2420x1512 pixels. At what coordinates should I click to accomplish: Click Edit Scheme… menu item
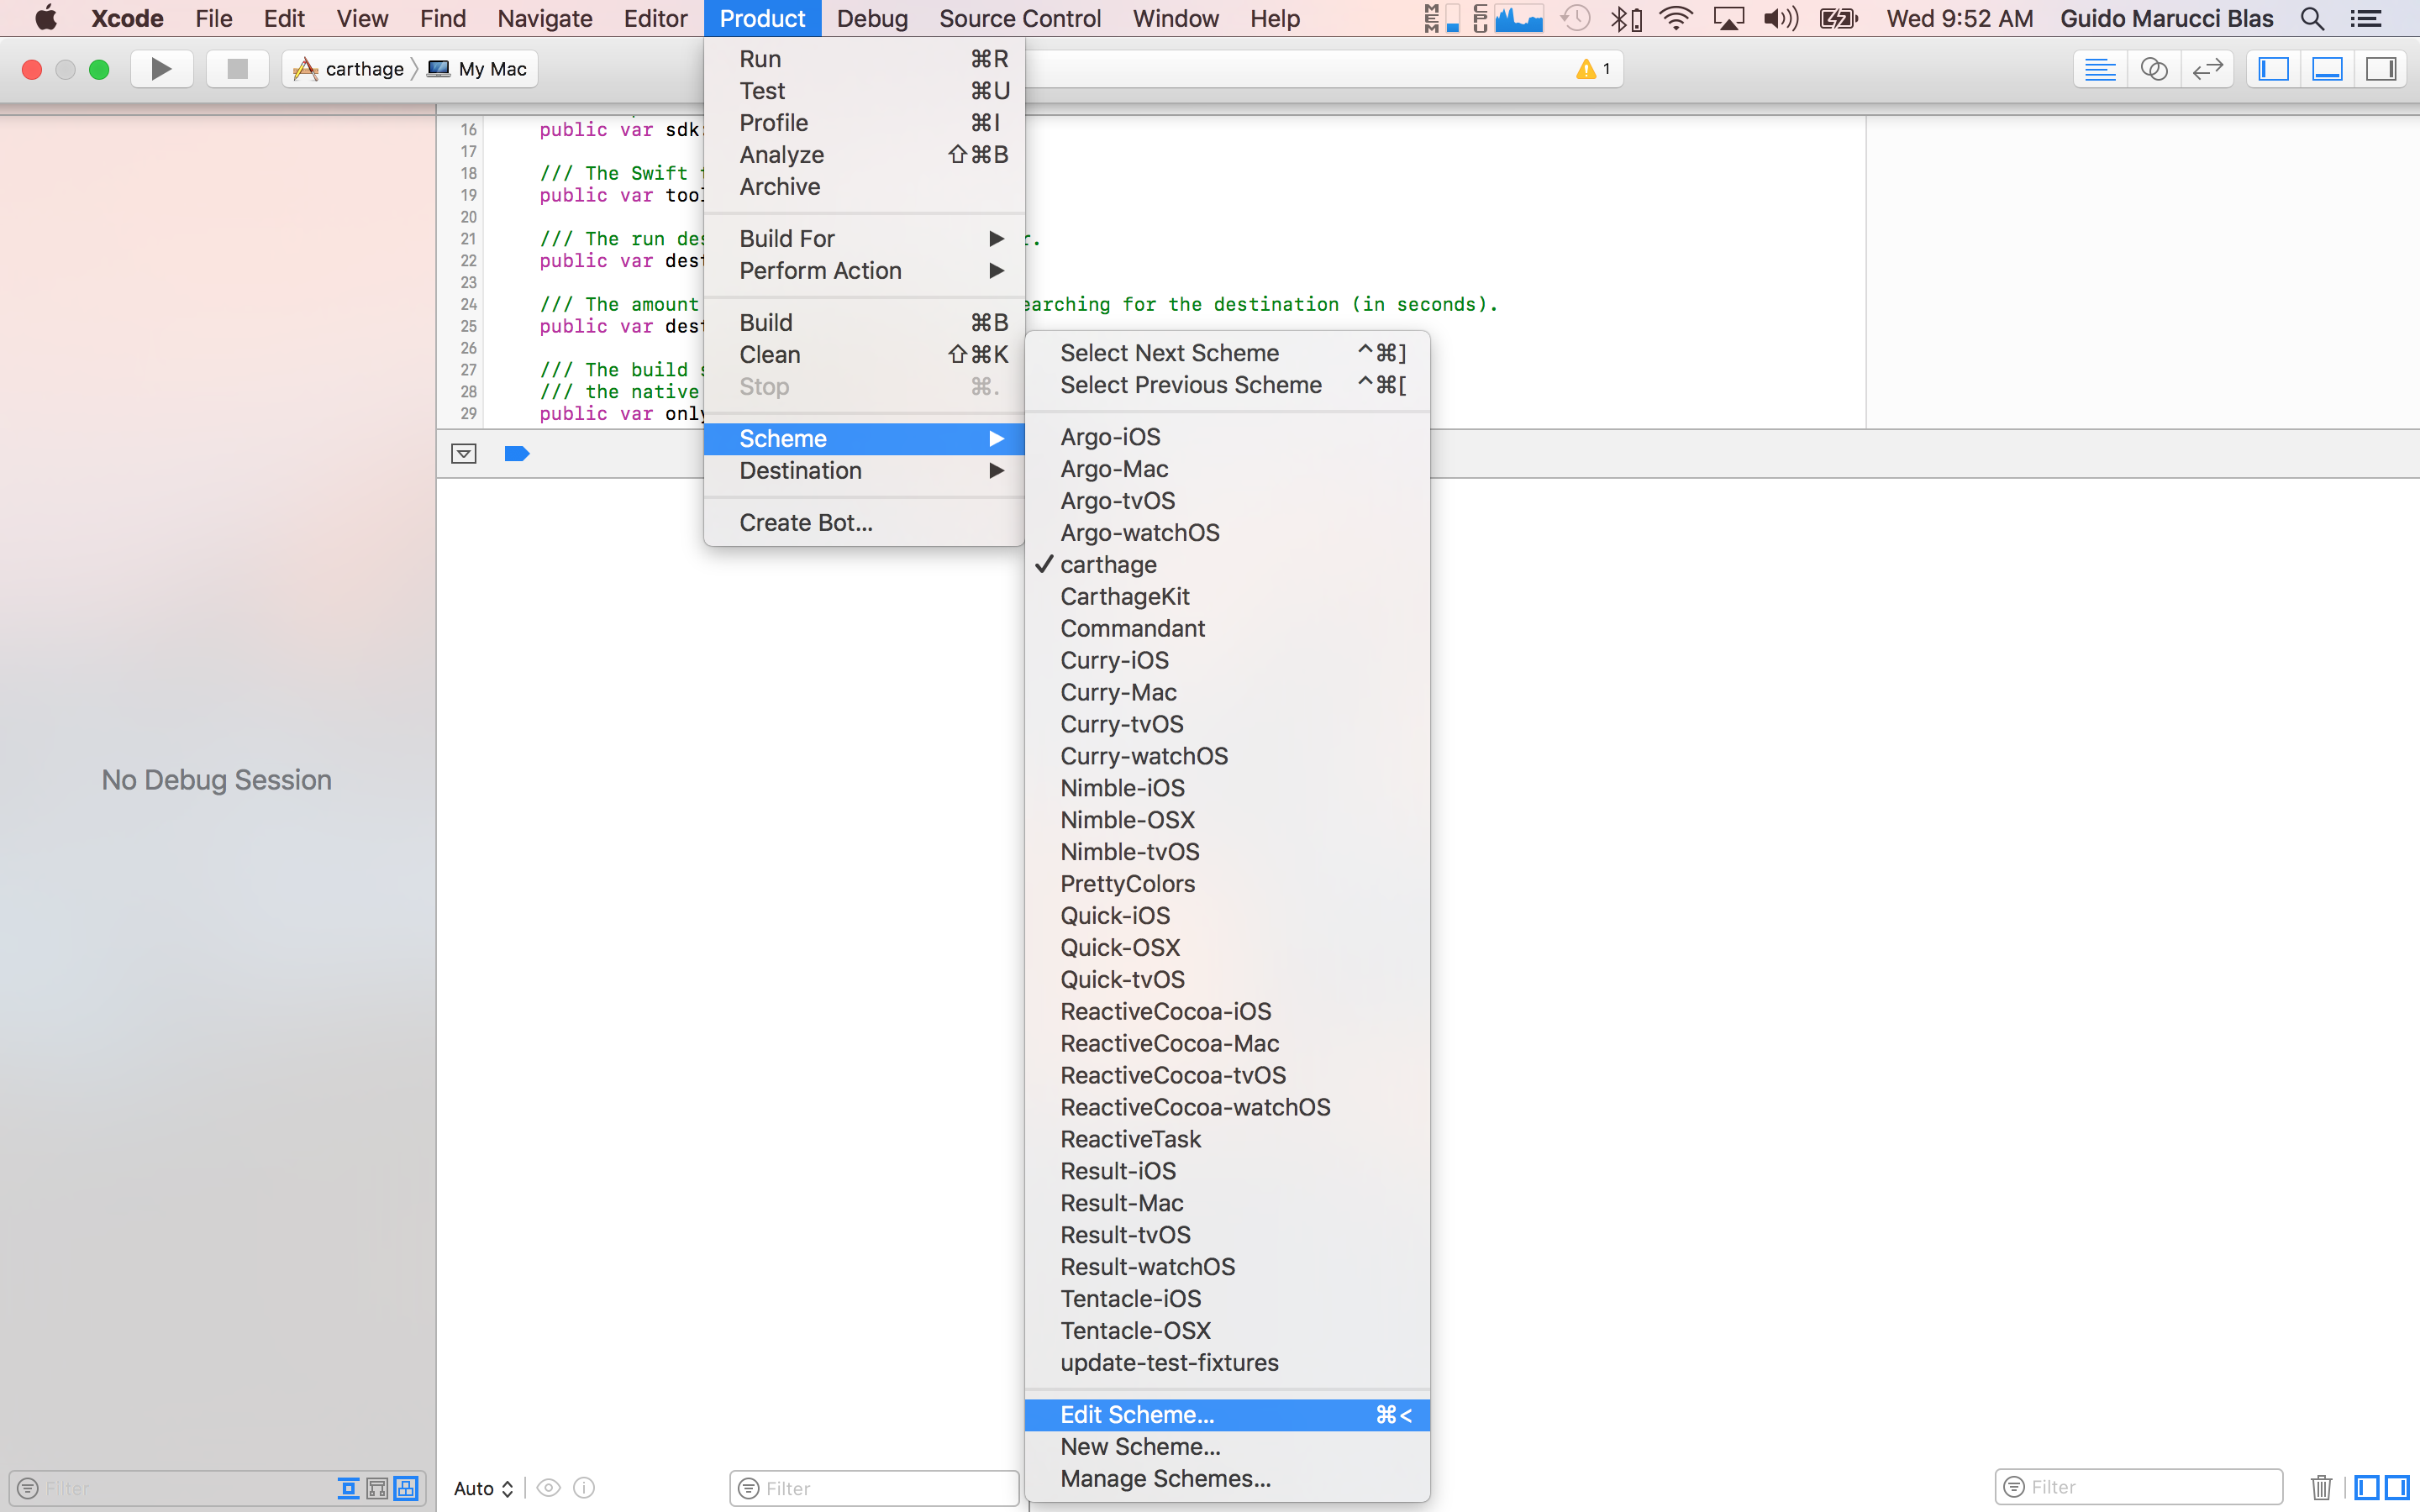click(x=1227, y=1415)
